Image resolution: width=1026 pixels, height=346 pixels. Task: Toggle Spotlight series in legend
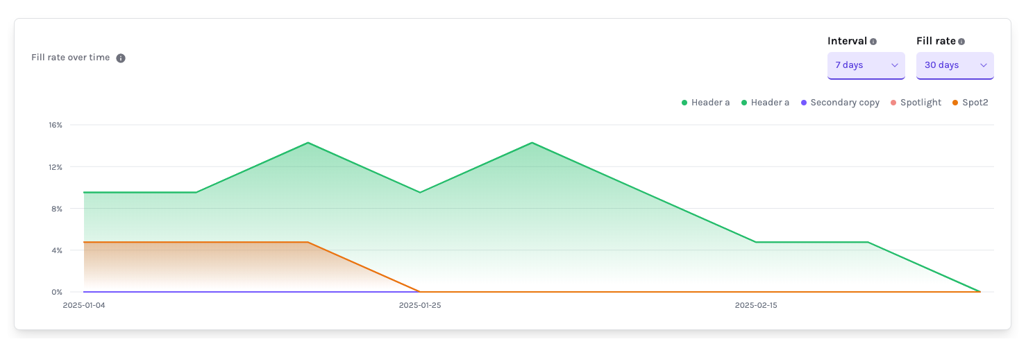(916, 103)
